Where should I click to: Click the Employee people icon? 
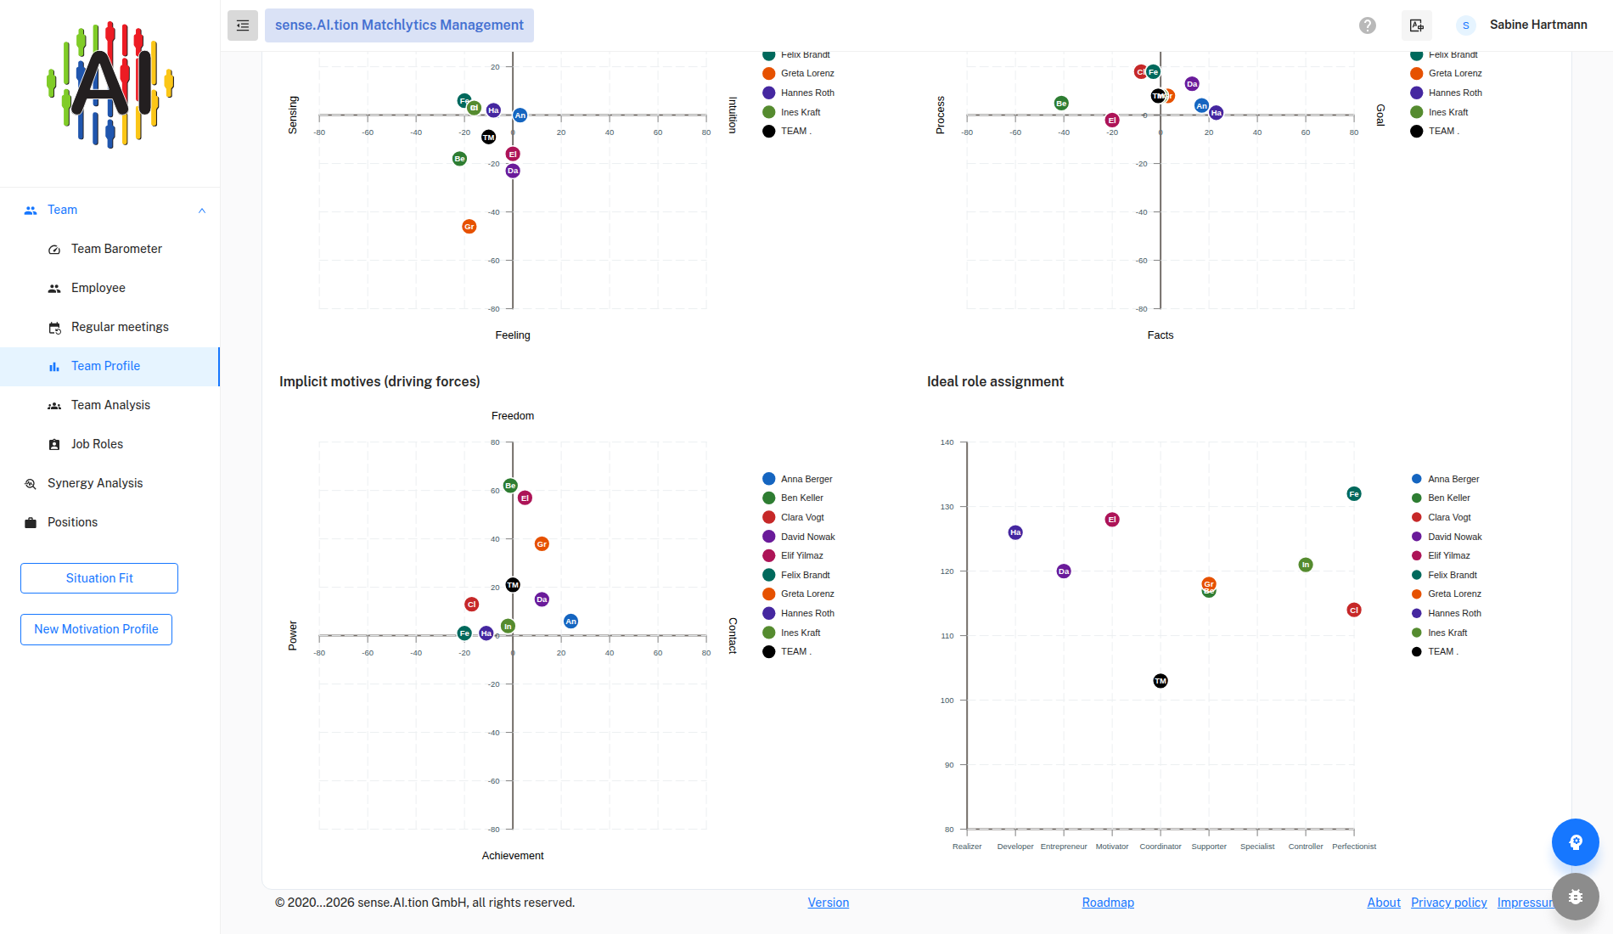(x=54, y=289)
